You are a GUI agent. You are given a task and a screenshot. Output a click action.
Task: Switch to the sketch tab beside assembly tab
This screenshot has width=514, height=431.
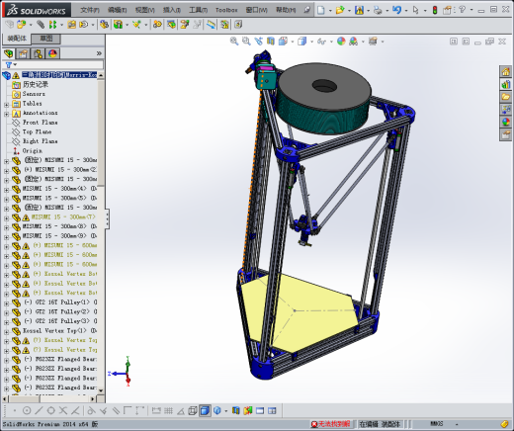tap(46, 39)
